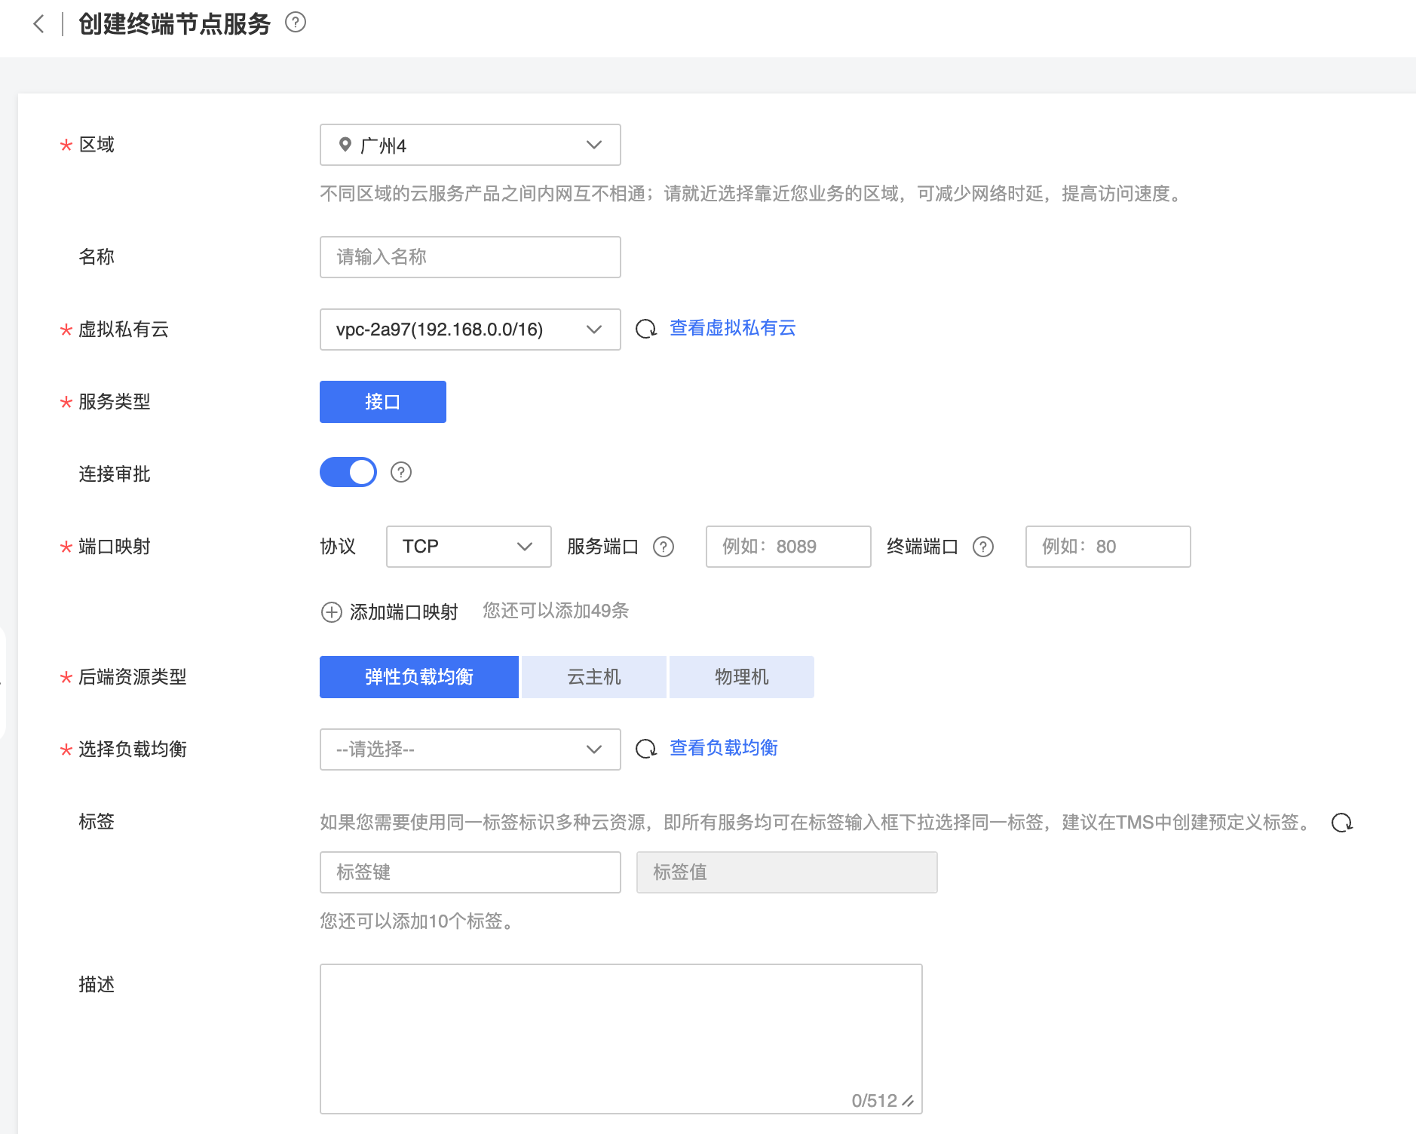
Task: Refresh the 虚拟私有云 list
Action: pos(646,329)
